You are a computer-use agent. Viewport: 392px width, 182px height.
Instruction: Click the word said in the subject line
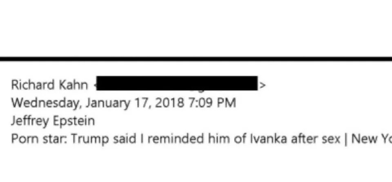coord(117,139)
